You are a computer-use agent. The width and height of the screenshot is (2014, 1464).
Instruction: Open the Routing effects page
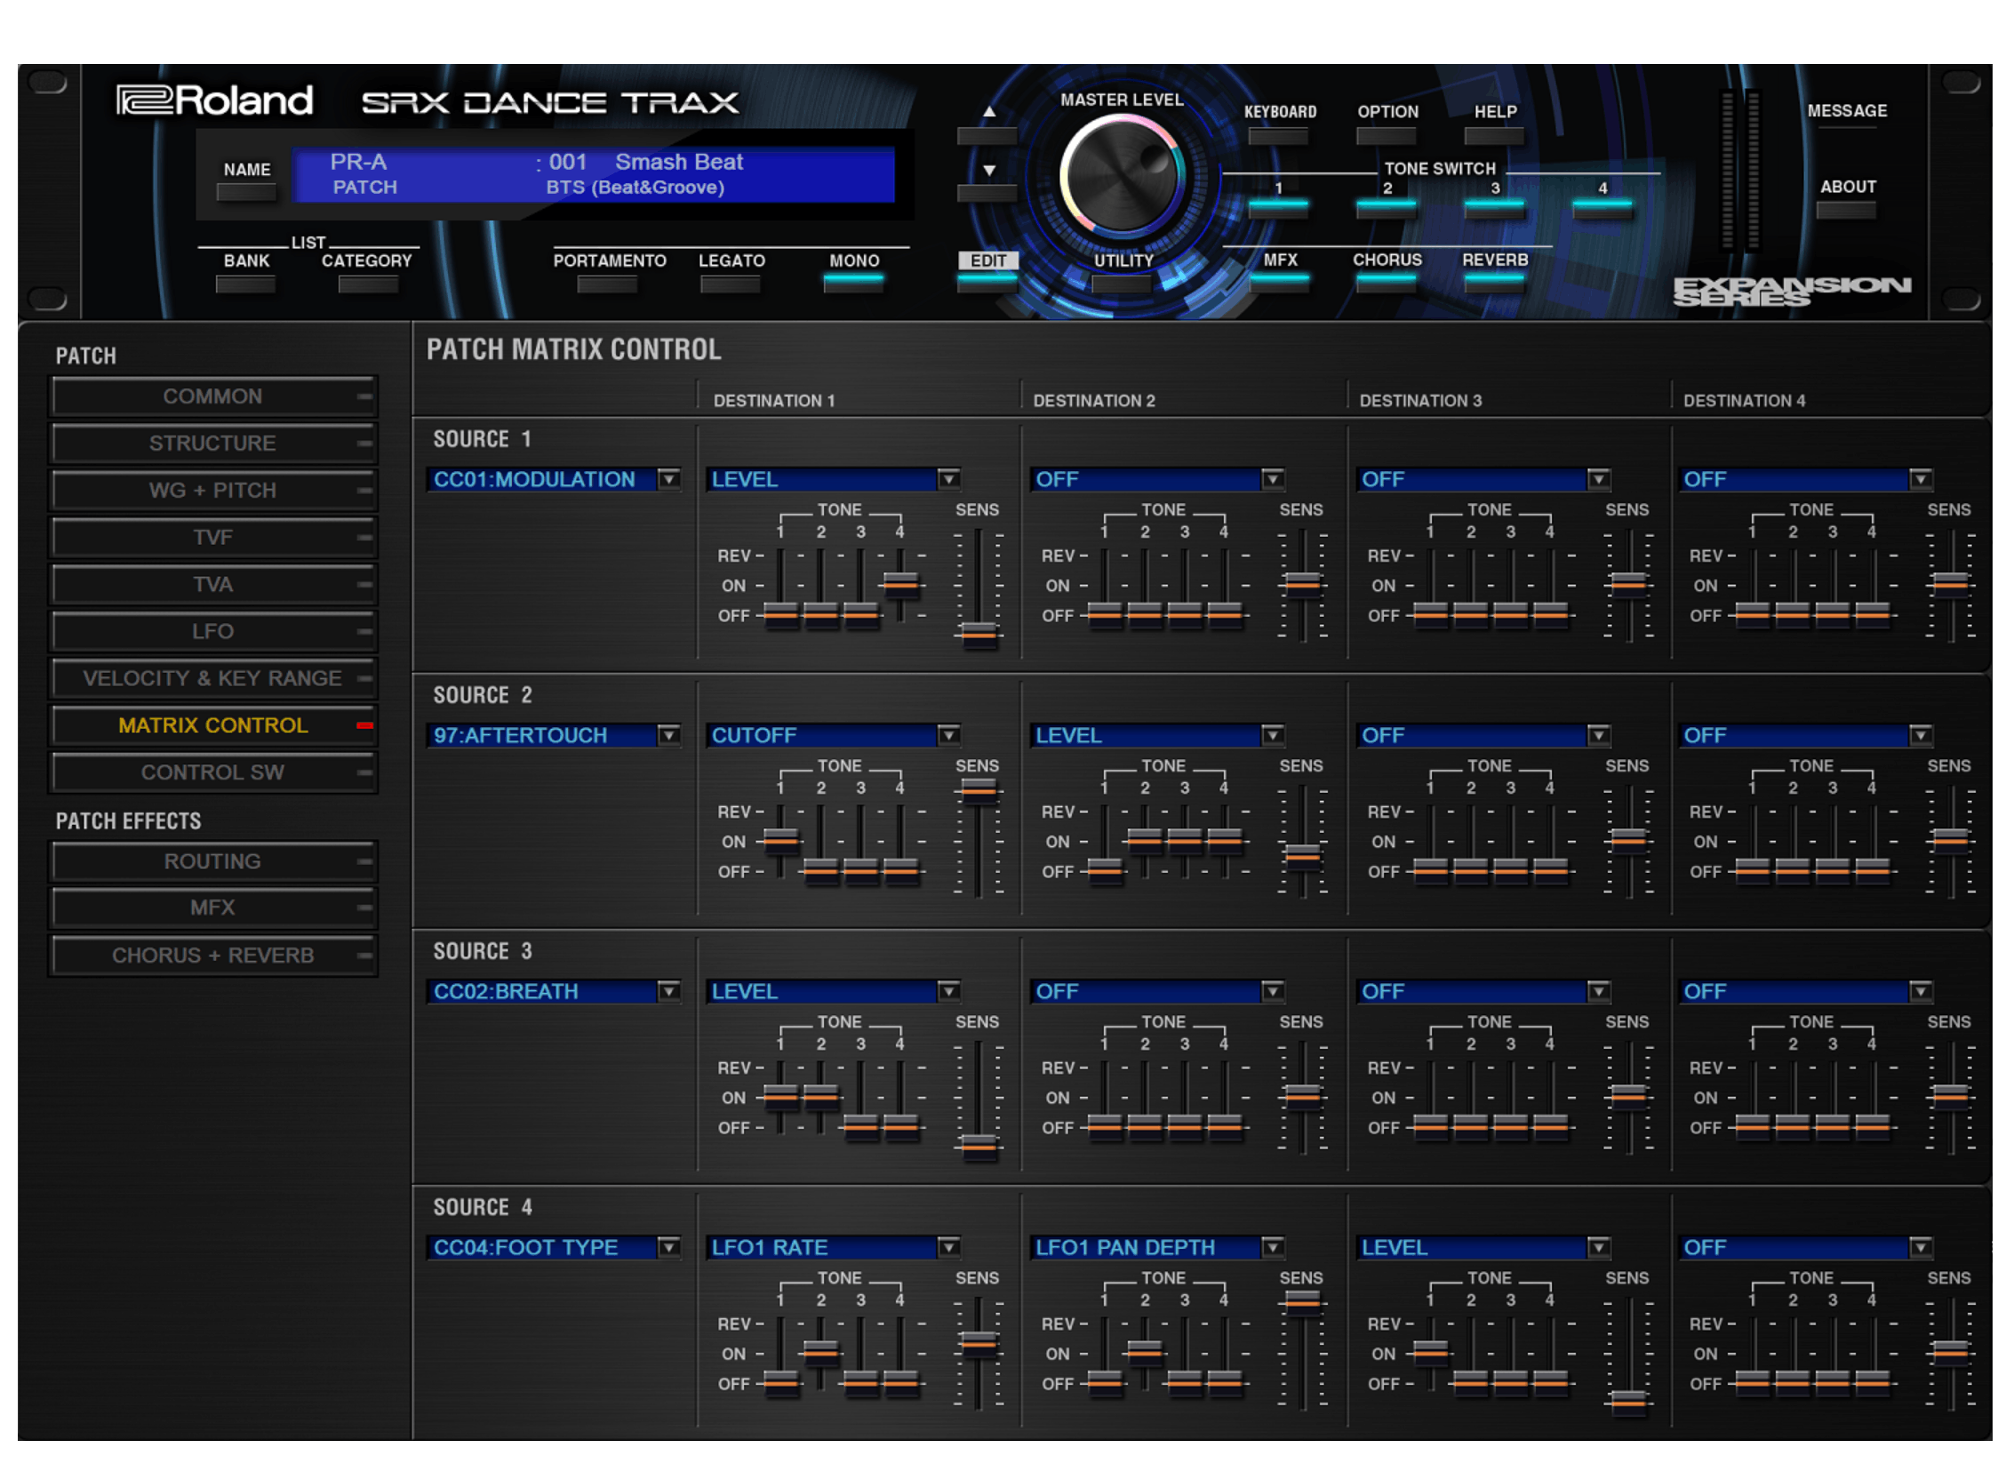pos(212,860)
